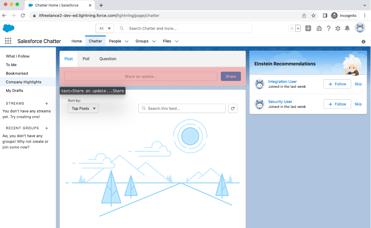Screen dimensions: 371x228
Task: Skip the Security User recommendation
Action: 358,104
